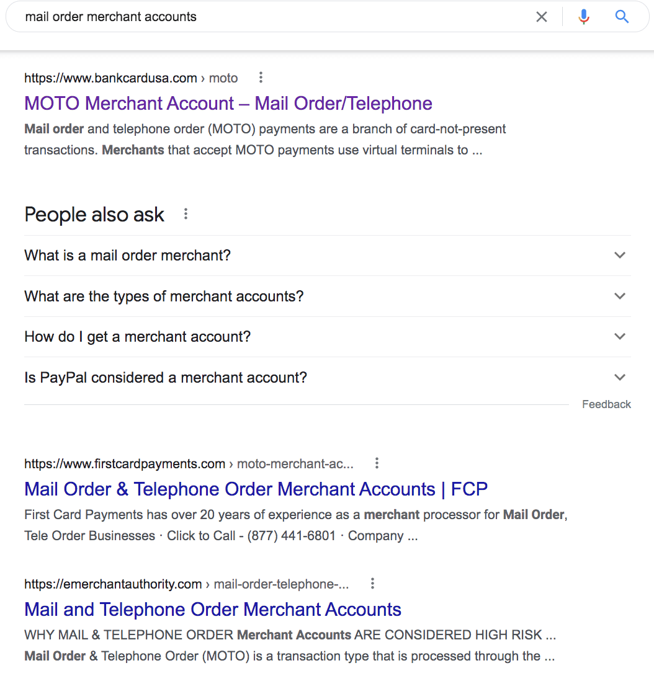Expand "What are the types of merchant accounts?"

619,296
